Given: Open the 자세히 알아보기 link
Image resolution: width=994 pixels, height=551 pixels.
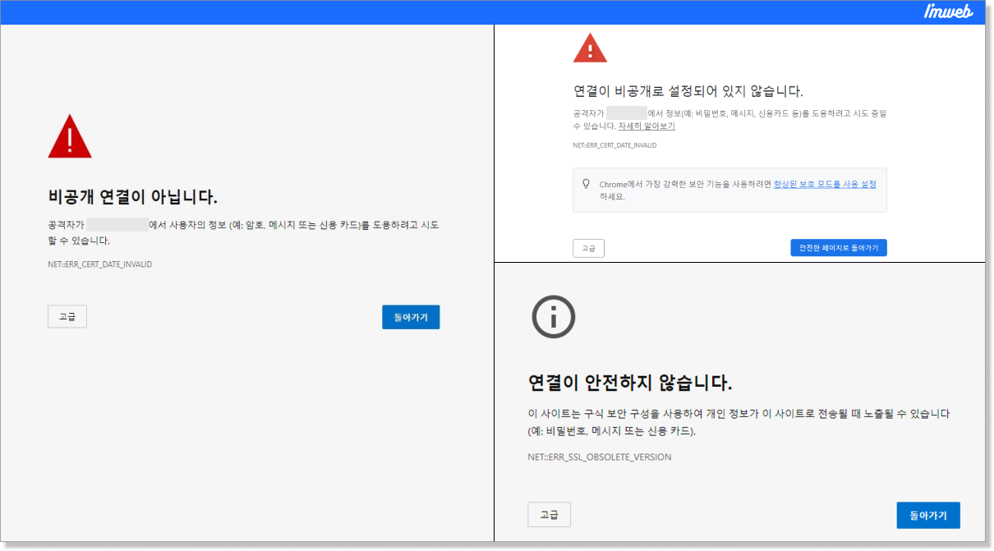Looking at the screenshot, I should coord(647,126).
